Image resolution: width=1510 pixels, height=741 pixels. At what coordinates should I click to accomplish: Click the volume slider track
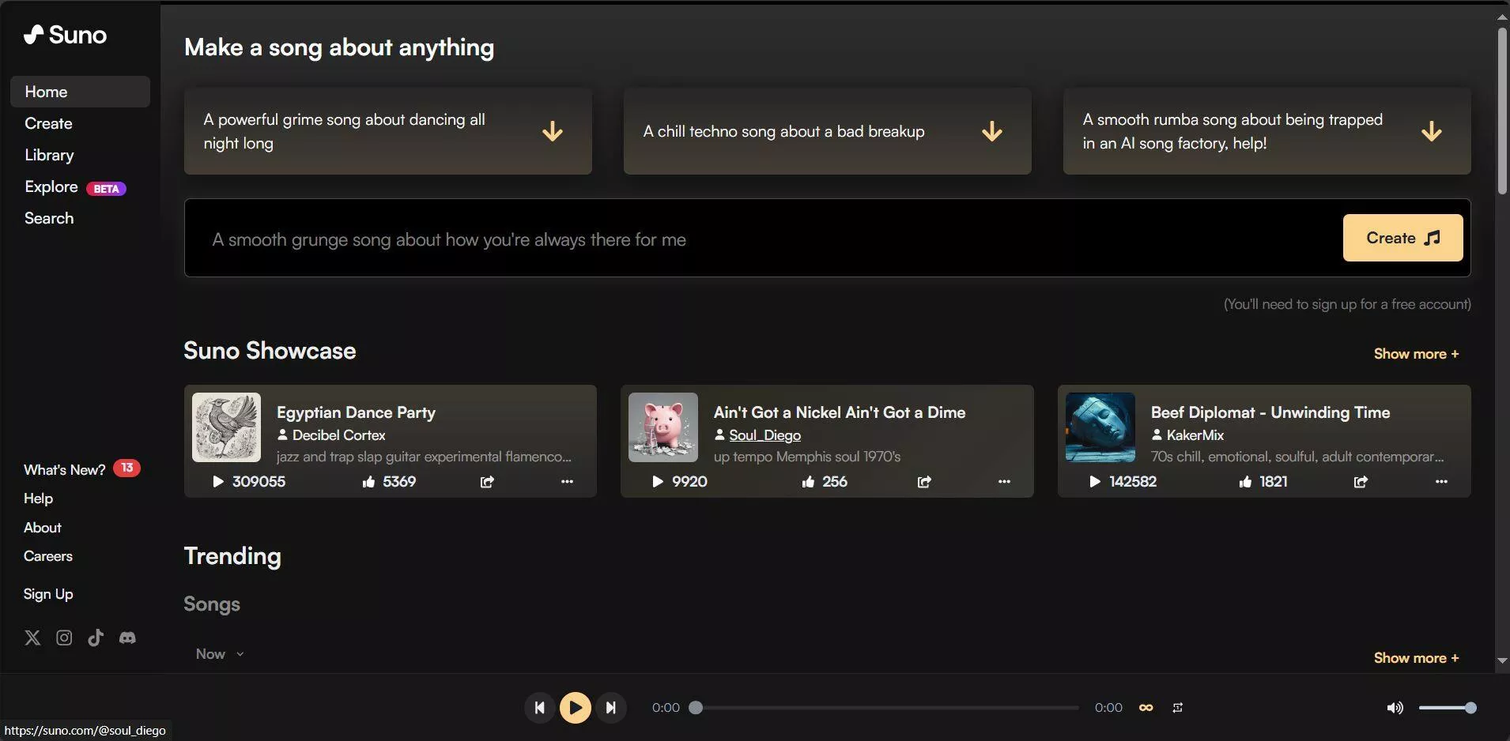(1447, 708)
